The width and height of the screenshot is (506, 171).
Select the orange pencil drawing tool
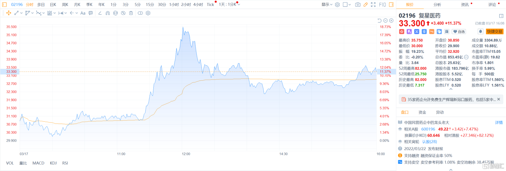pos(365,5)
